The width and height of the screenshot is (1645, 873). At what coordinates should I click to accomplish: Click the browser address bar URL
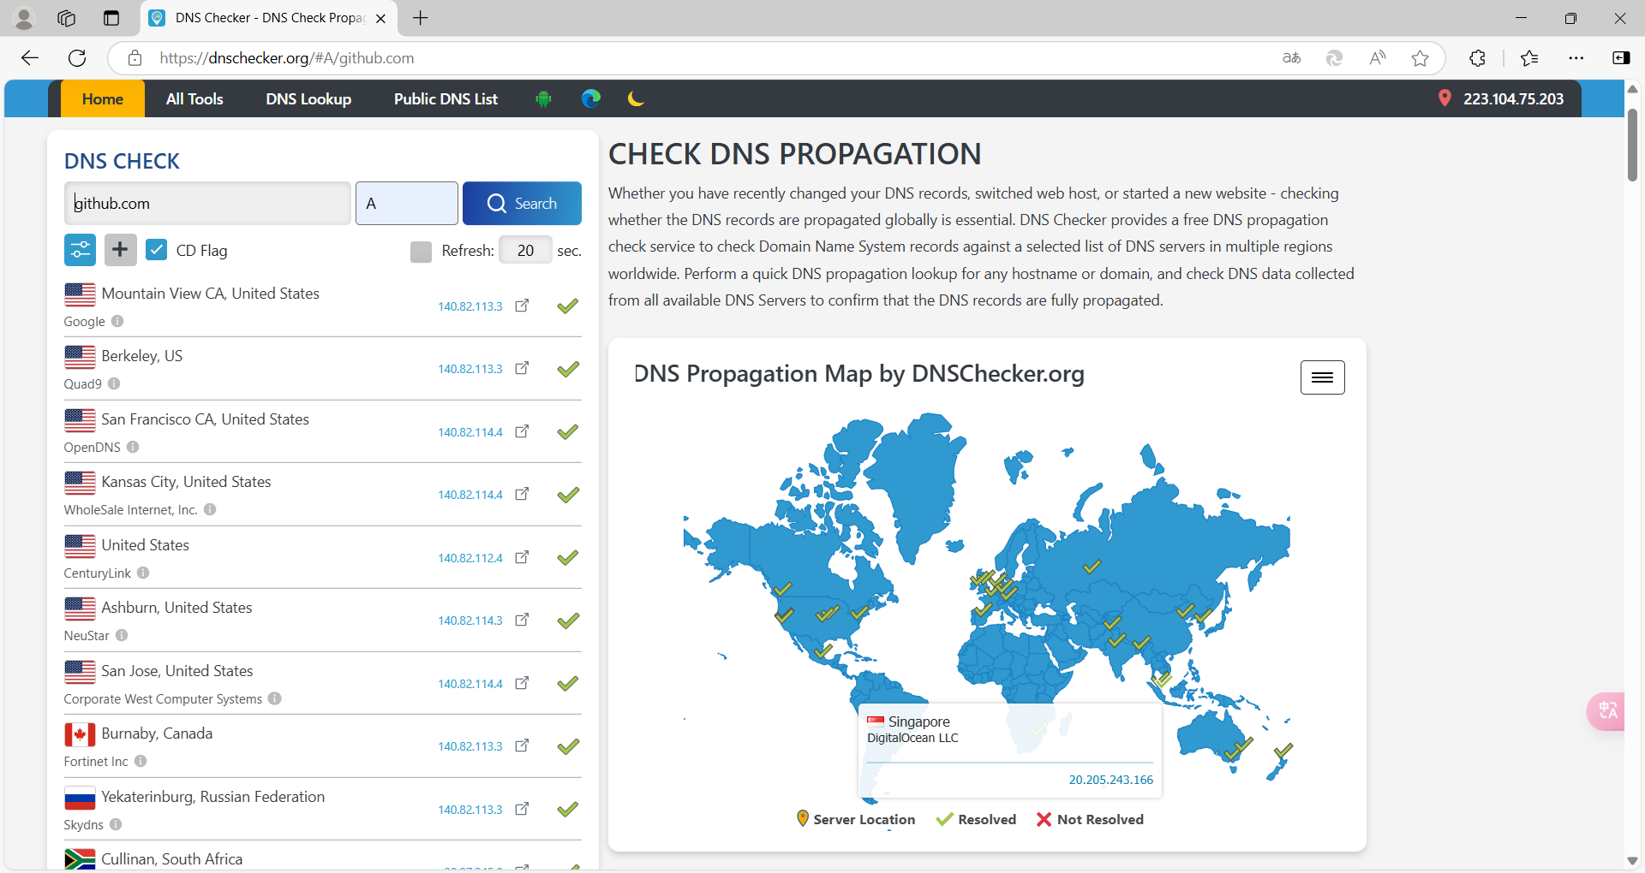(x=286, y=58)
